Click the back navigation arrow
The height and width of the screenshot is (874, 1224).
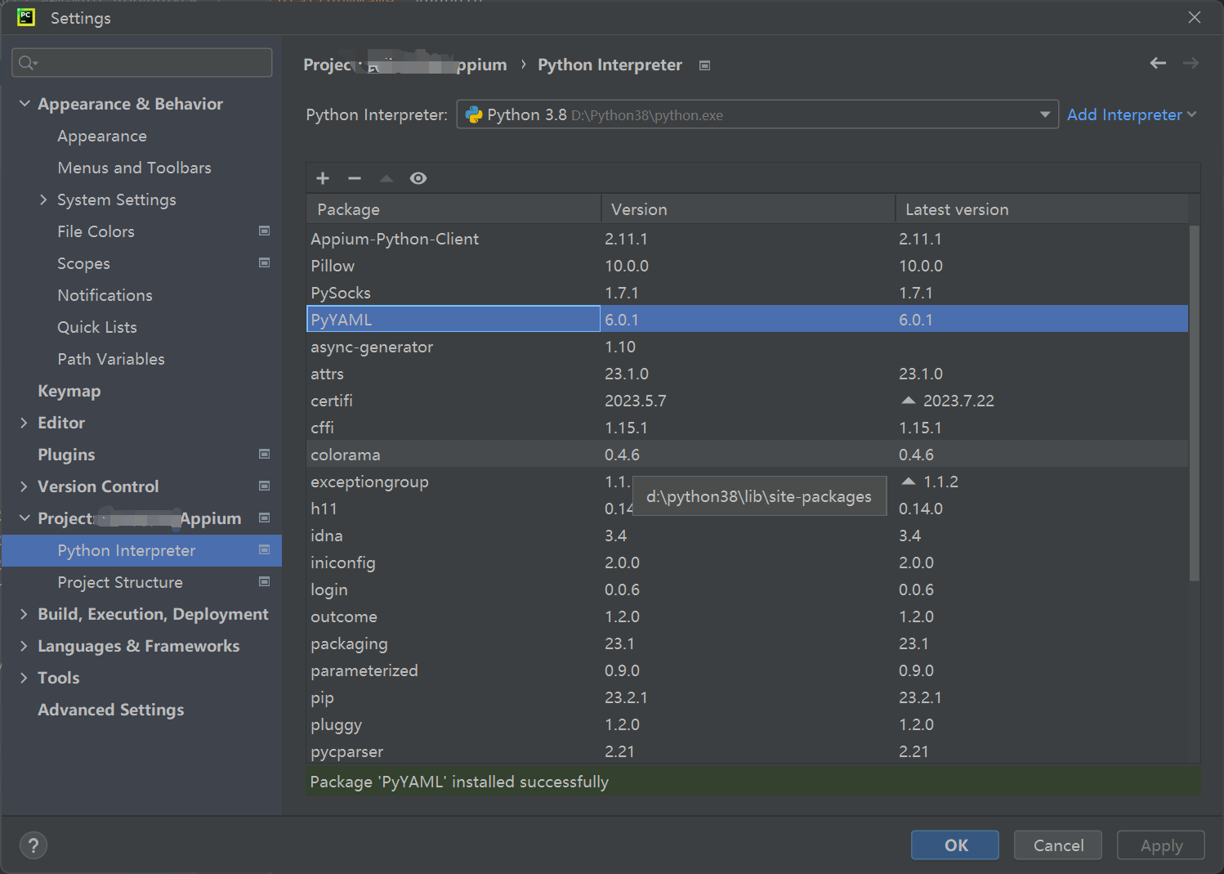(1158, 63)
